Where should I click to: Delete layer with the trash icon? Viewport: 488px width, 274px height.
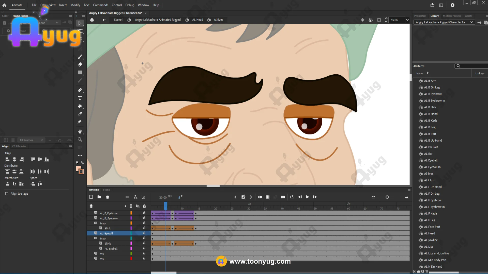(108, 197)
